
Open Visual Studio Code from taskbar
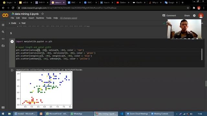(x=122, y=114)
